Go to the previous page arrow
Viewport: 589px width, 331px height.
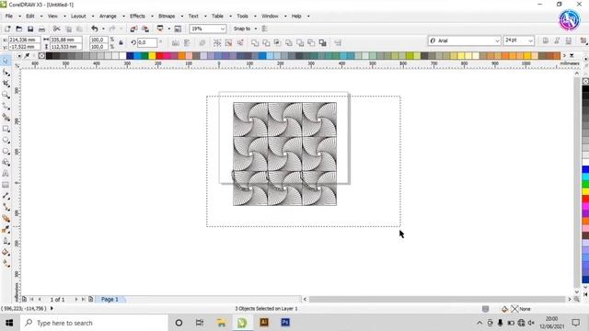click(x=40, y=299)
